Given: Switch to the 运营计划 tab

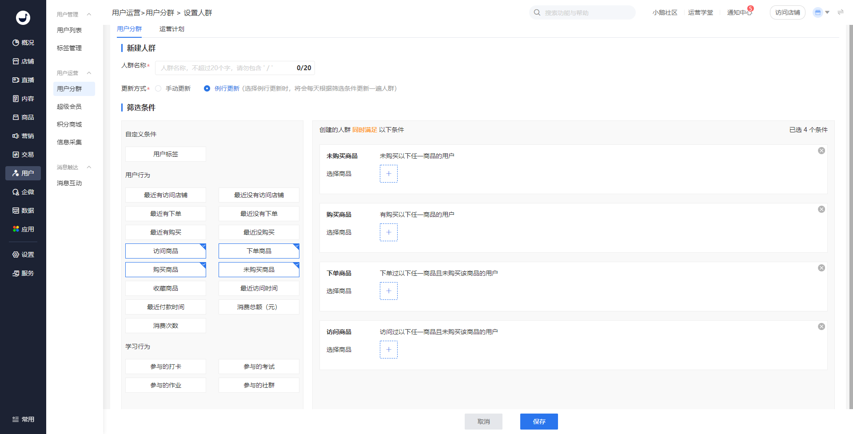Looking at the screenshot, I should pos(171,29).
